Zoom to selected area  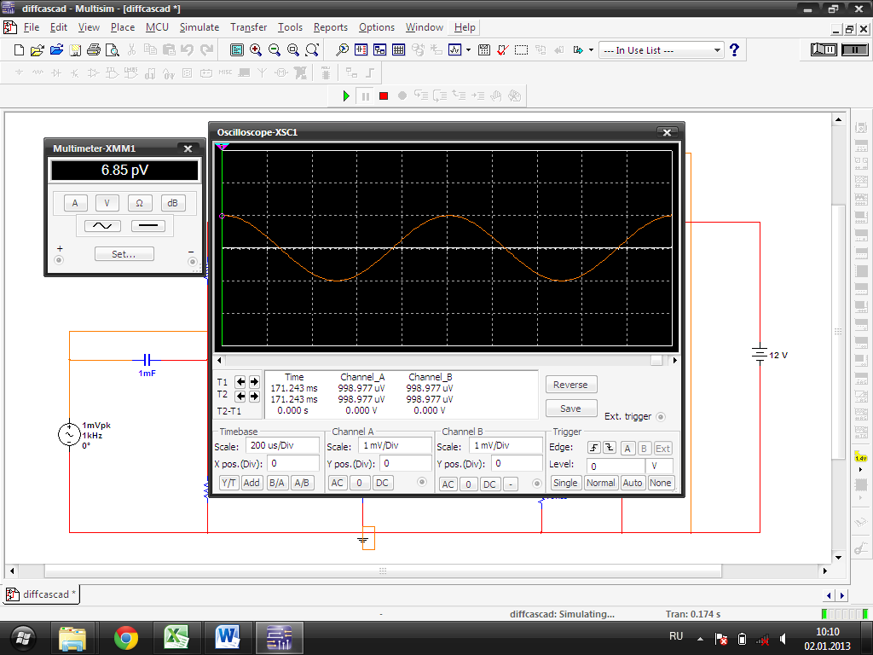pyautogui.click(x=293, y=50)
